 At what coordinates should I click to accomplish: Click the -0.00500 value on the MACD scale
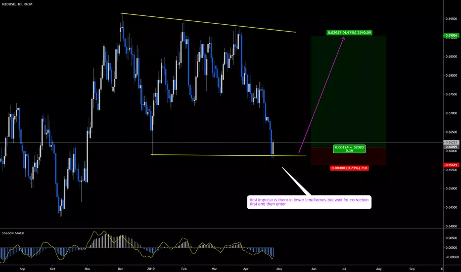click(451, 257)
